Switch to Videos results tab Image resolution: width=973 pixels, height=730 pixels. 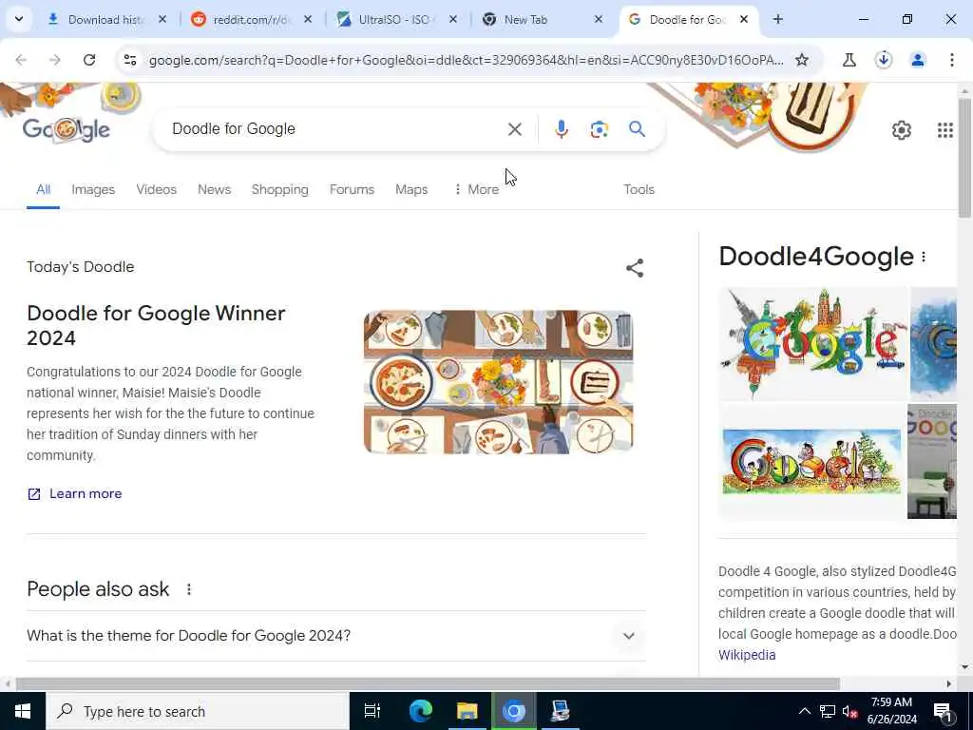pos(157,189)
